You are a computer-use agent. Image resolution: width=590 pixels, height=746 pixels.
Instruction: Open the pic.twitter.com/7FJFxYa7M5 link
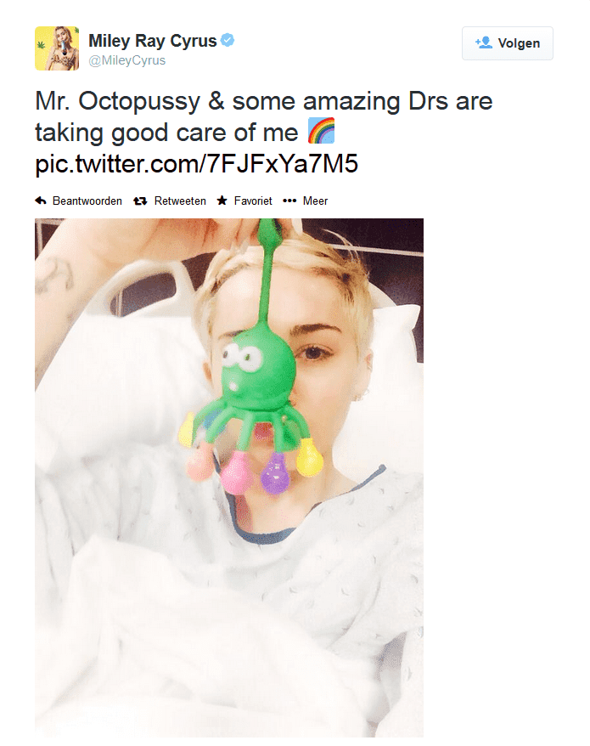coord(196,163)
